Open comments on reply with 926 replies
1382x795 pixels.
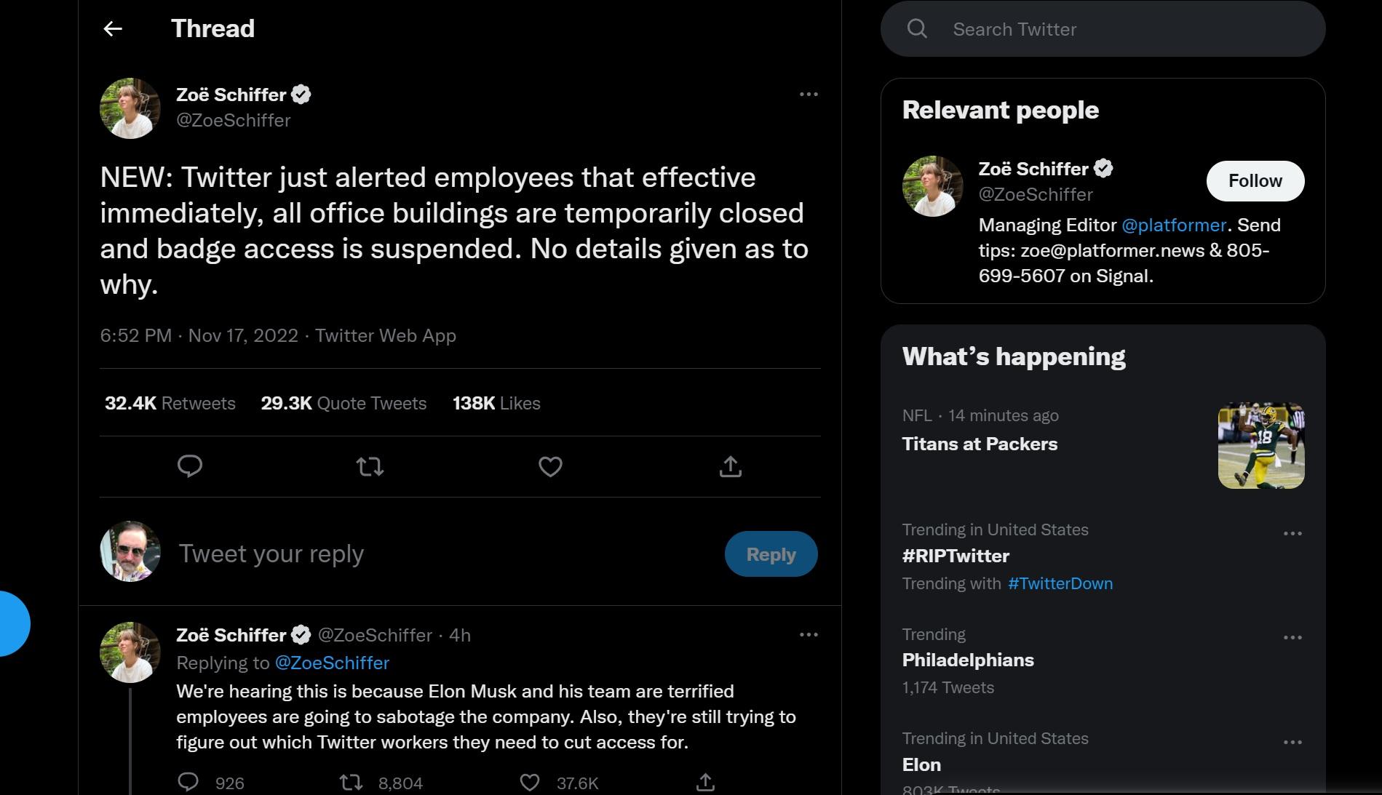tap(188, 783)
